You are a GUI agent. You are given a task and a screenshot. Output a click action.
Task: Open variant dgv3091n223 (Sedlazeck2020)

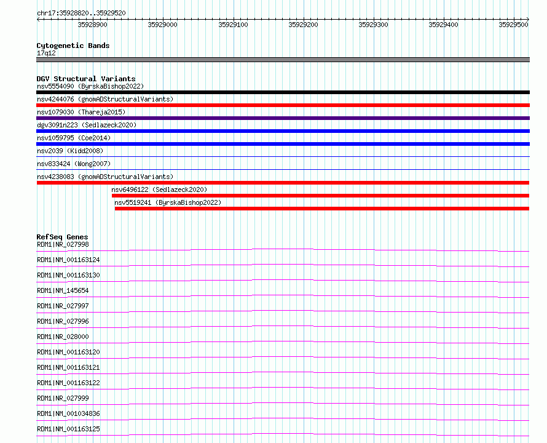click(x=87, y=125)
